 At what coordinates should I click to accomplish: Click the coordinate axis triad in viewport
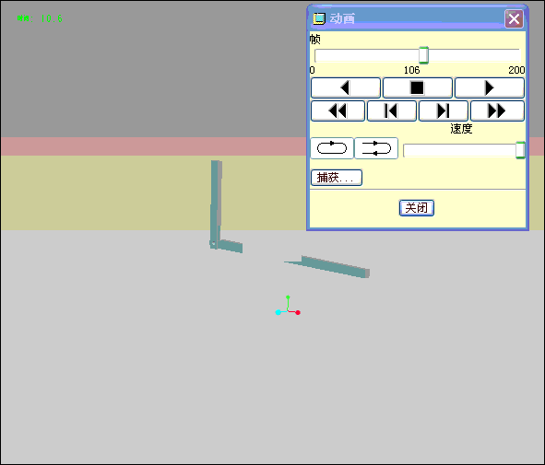pyautogui.click(x=288, y=306)
